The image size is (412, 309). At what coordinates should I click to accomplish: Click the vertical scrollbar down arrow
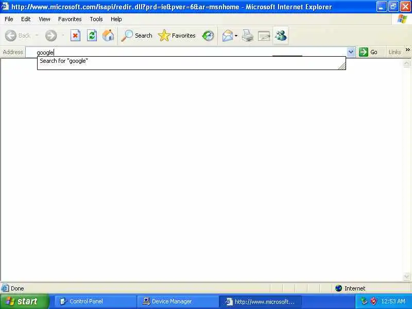point(406,276)
